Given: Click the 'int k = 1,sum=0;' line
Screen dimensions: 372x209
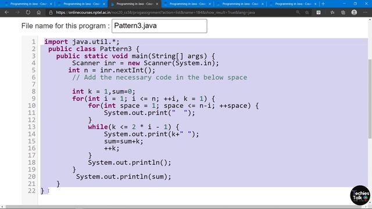Looking at the screenshot, I should tap(103, 92).
